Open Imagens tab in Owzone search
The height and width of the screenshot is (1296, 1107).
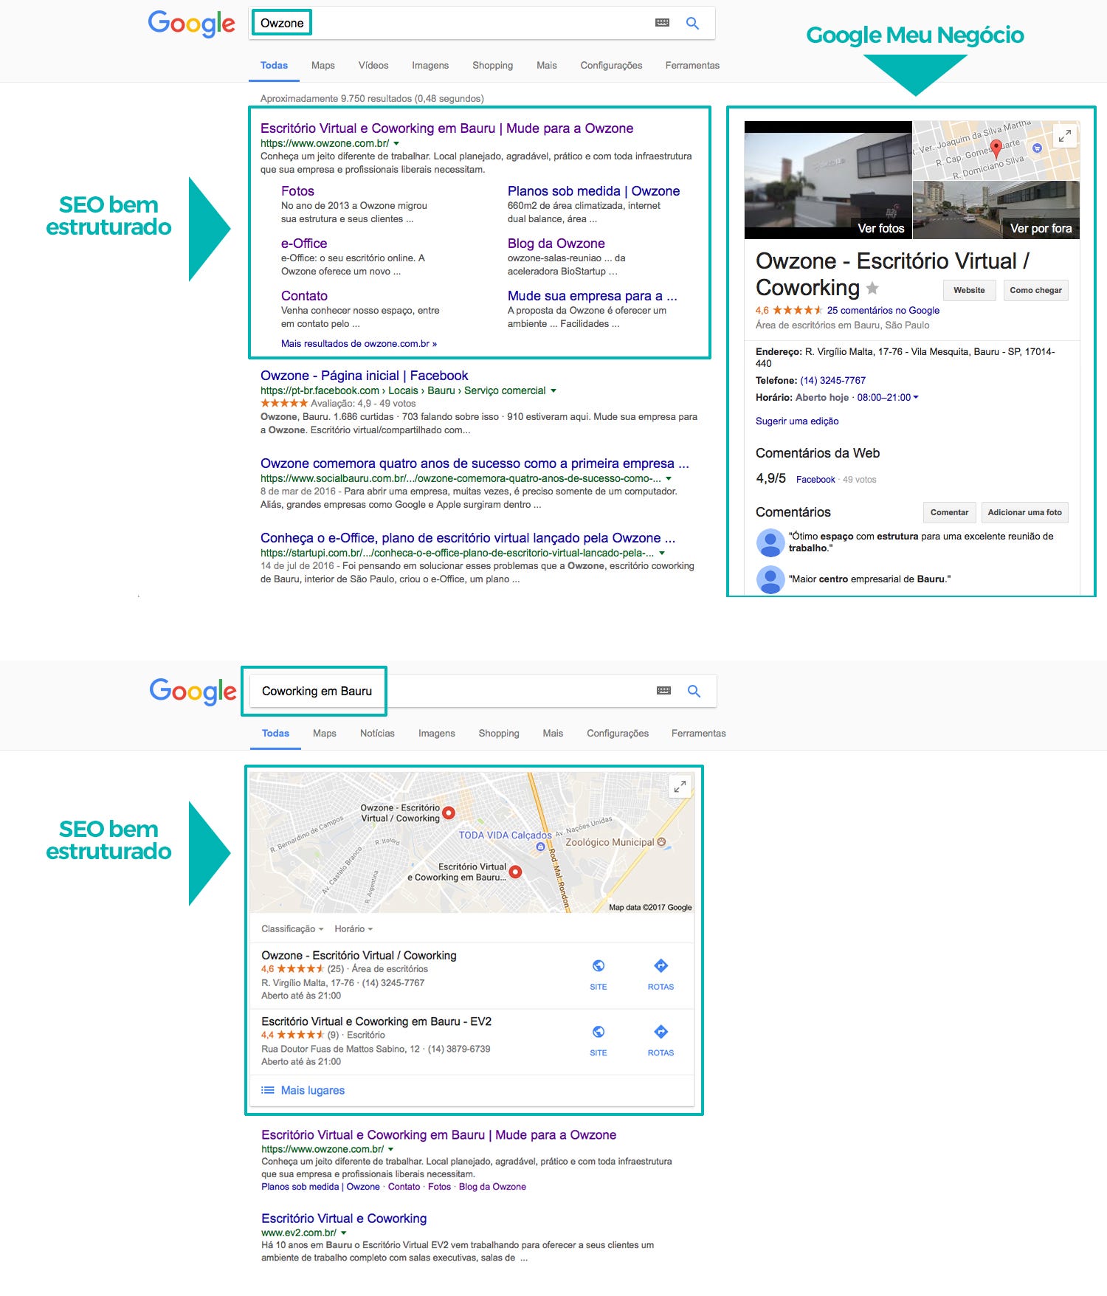(x=430, y=66)
